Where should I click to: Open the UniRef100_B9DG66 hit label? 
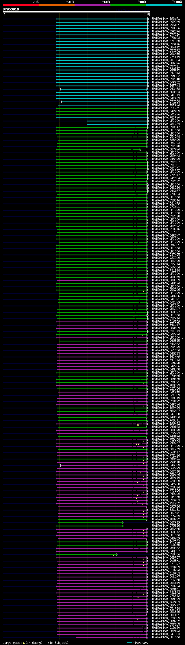coord(166,28)
